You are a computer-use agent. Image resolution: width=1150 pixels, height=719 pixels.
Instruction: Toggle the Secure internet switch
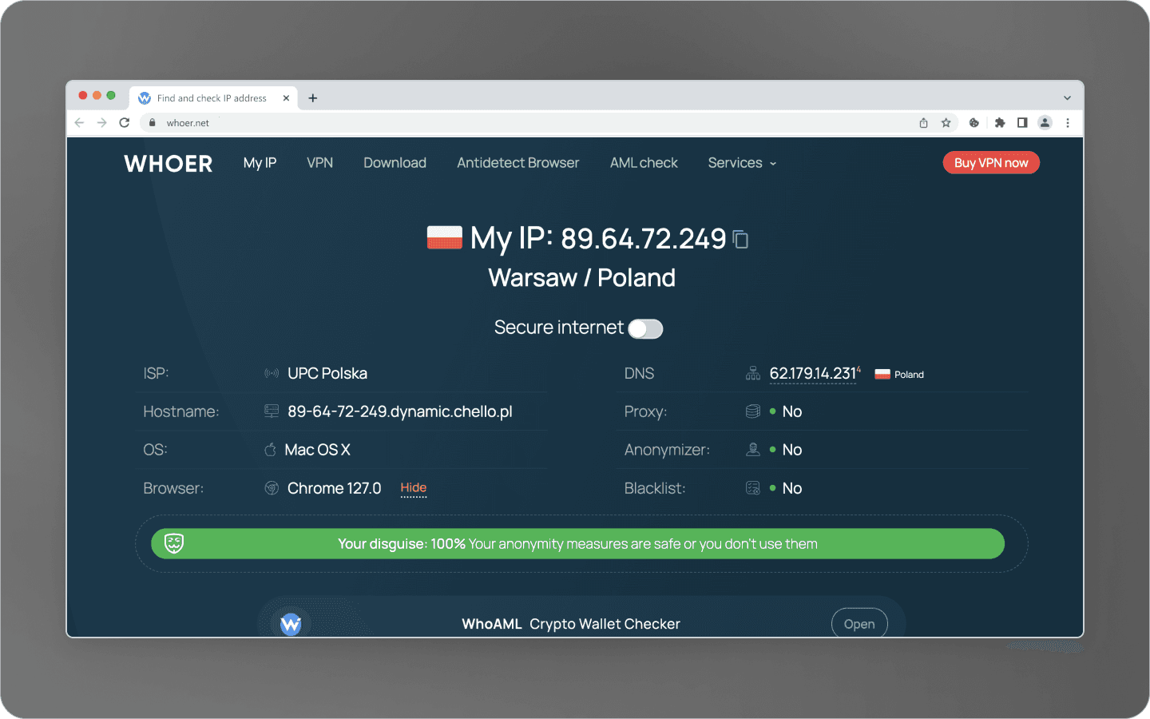click(645, 328)
